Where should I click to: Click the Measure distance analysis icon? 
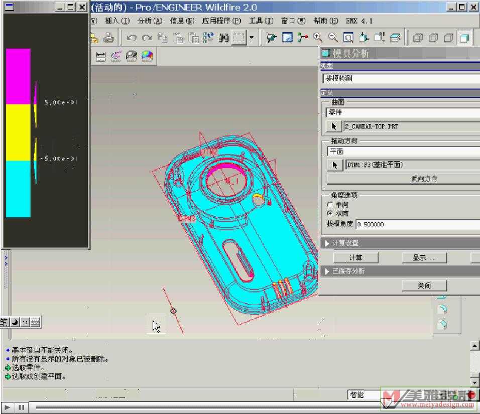(x=101, y=56)
